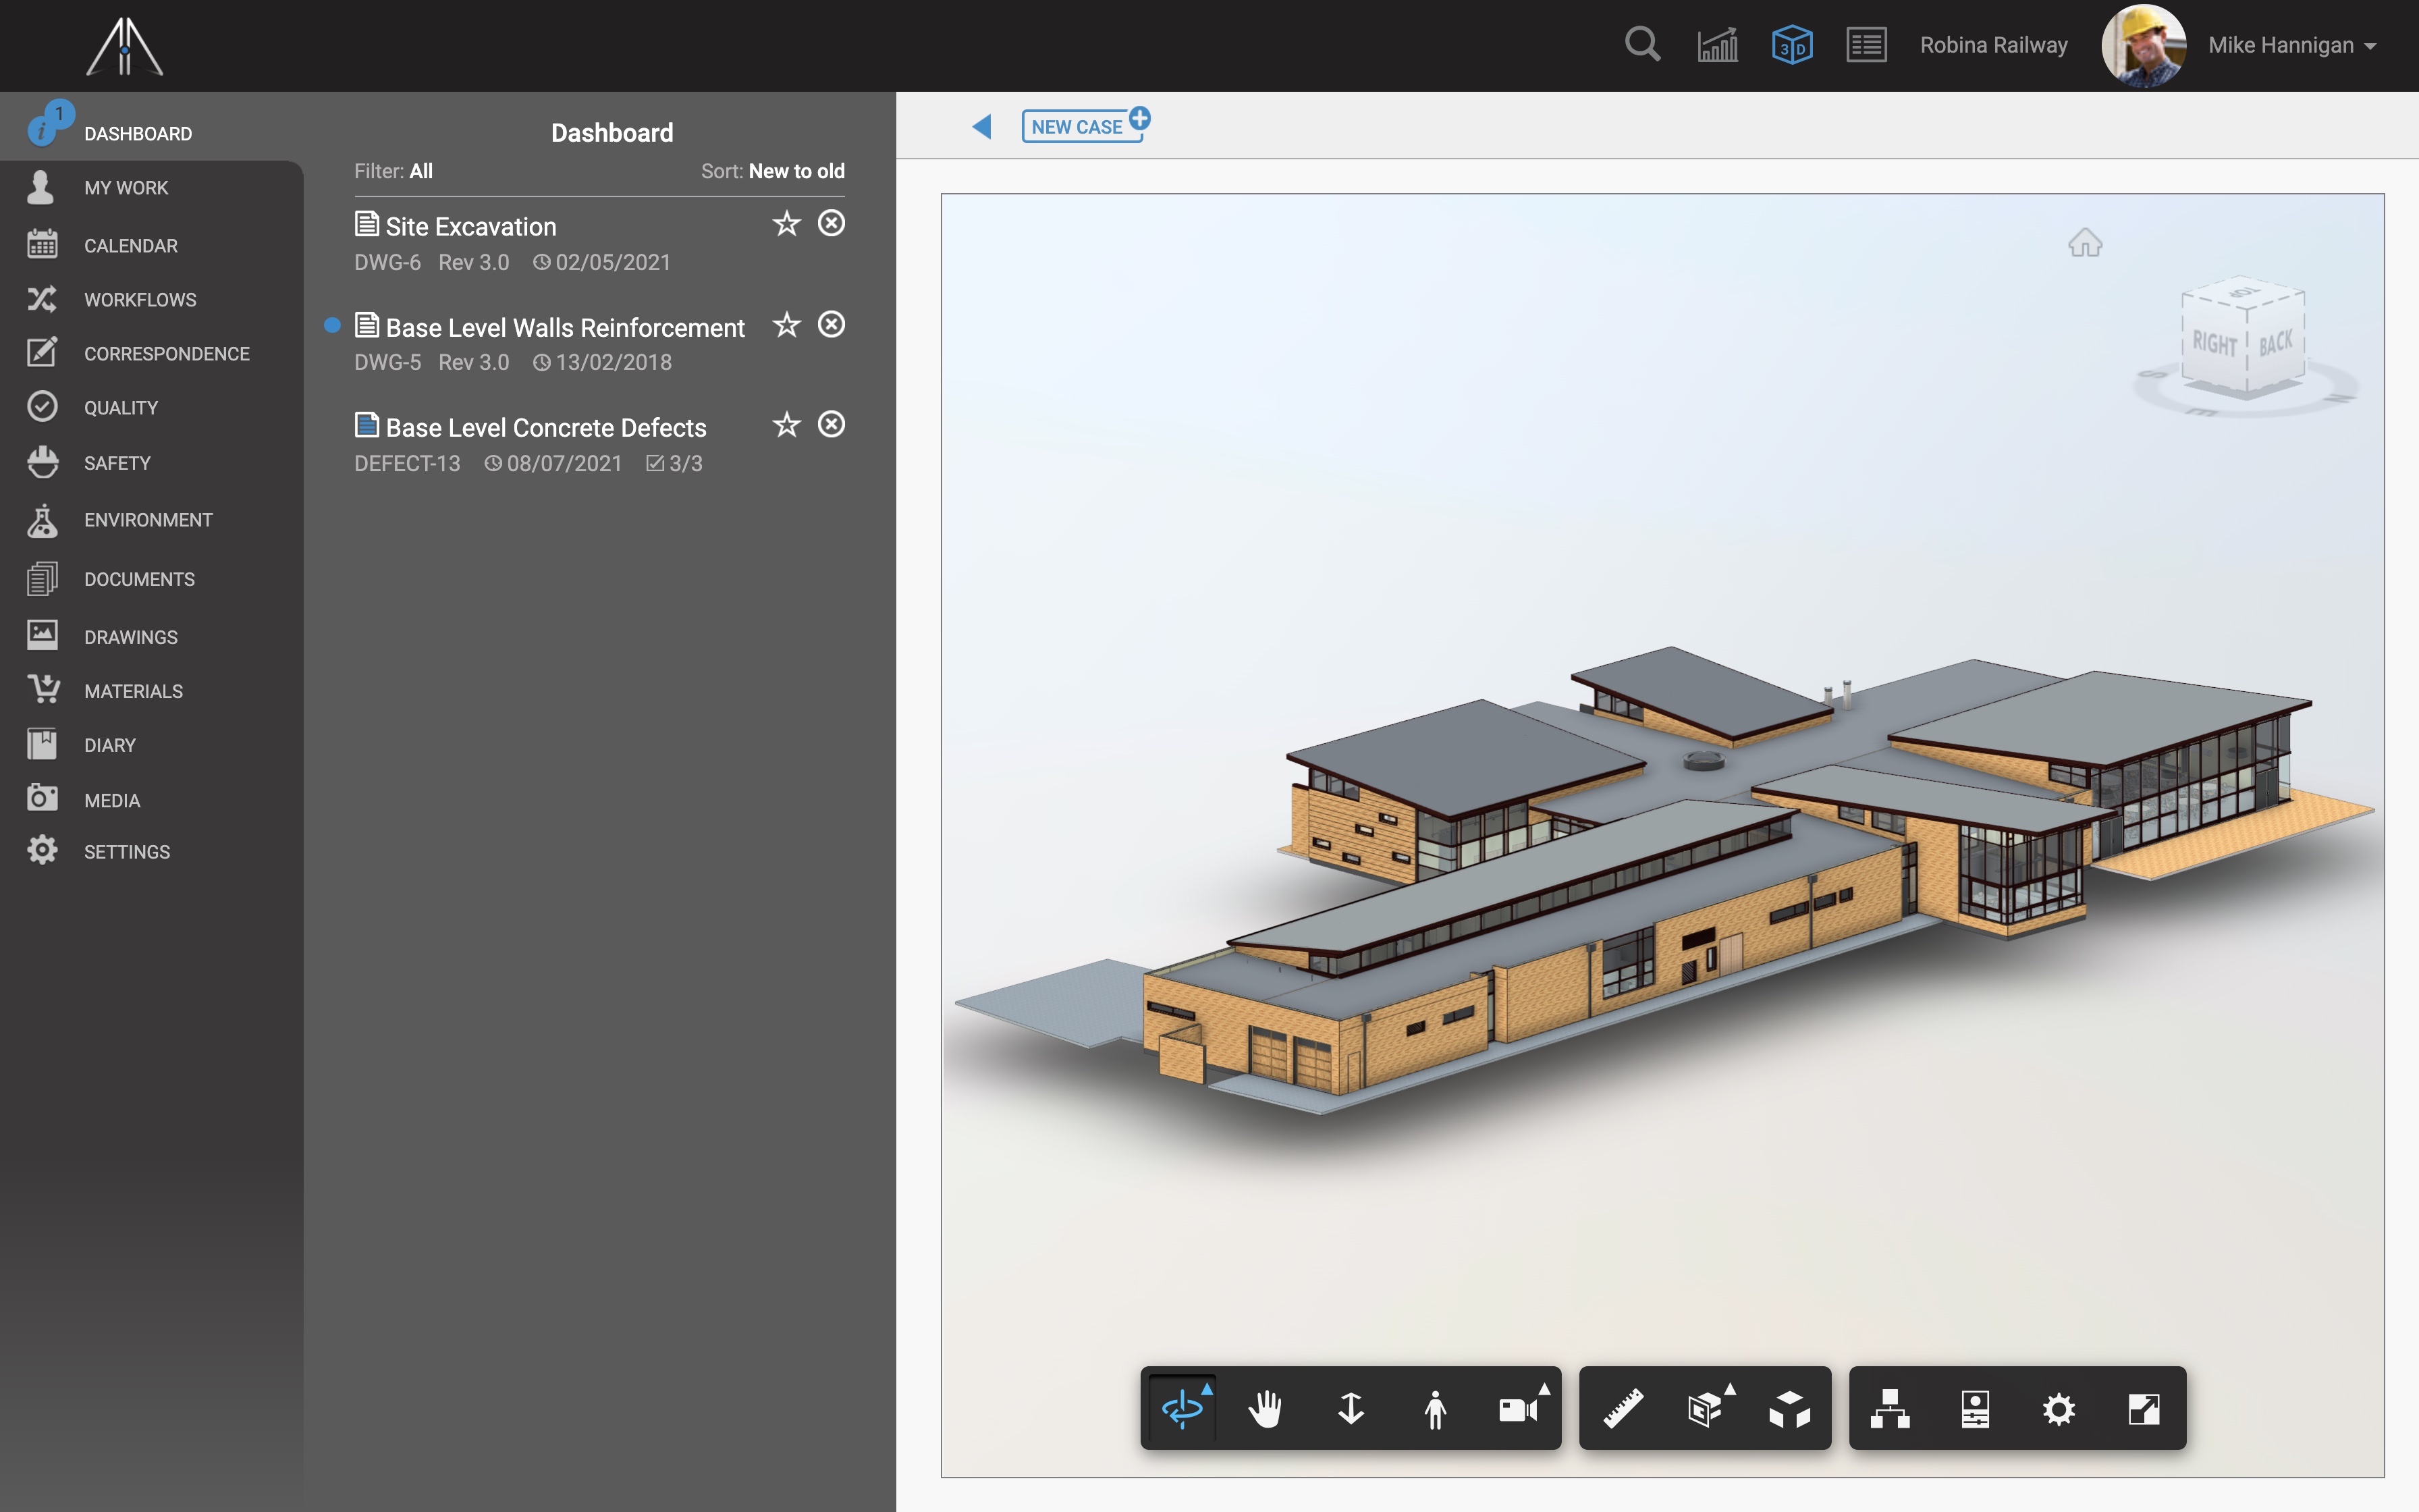Select the First Person walk tool
2419x1512 pixels.
pyautogui.click(x=1434, y=1409)
